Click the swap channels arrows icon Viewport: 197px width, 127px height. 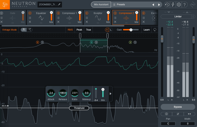click(x=189, y=114)
